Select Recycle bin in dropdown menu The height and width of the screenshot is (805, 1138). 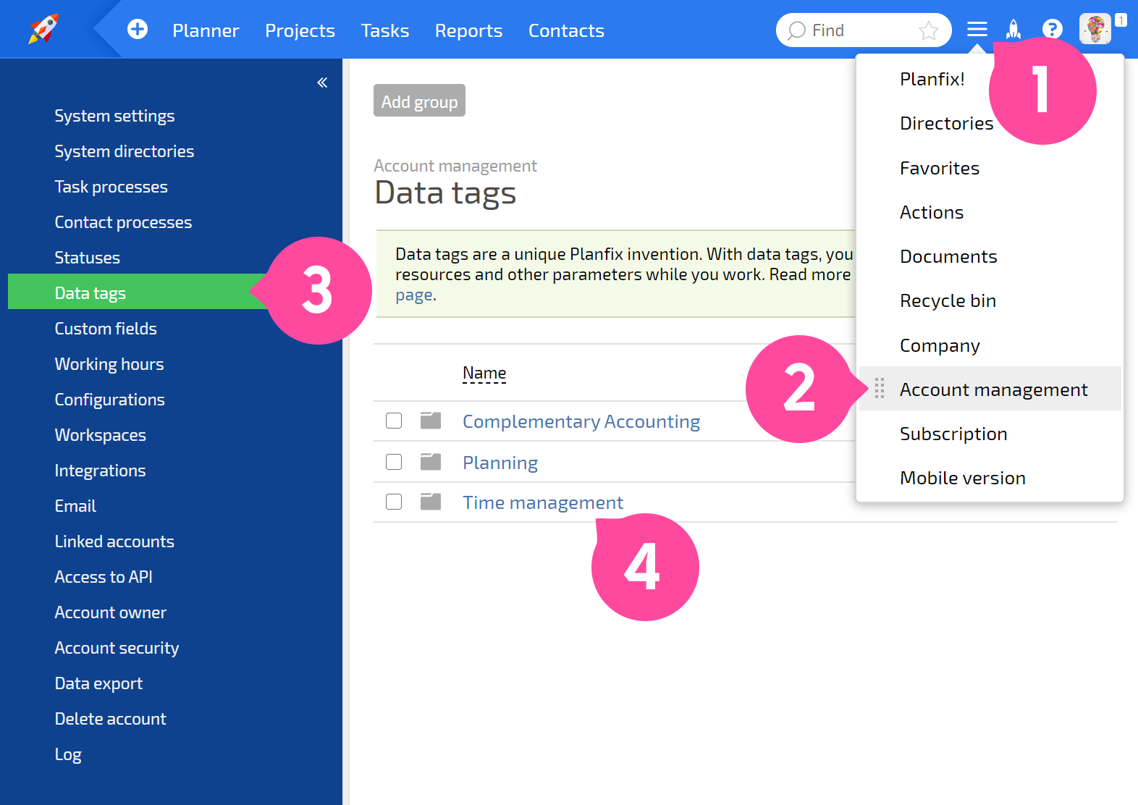click(948, 300)
